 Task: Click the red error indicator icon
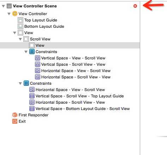click(x=135, y=6)
